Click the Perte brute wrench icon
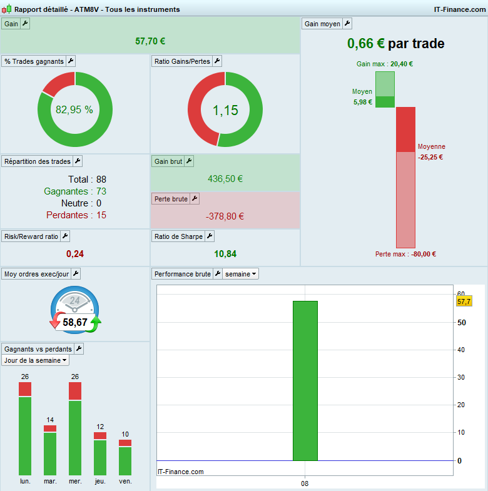 tap(195, 199)
